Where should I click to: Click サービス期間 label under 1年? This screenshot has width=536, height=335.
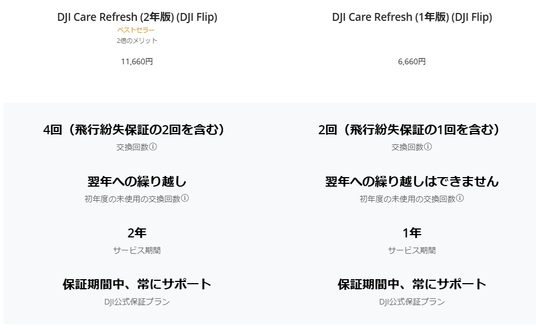pos(412,250)
